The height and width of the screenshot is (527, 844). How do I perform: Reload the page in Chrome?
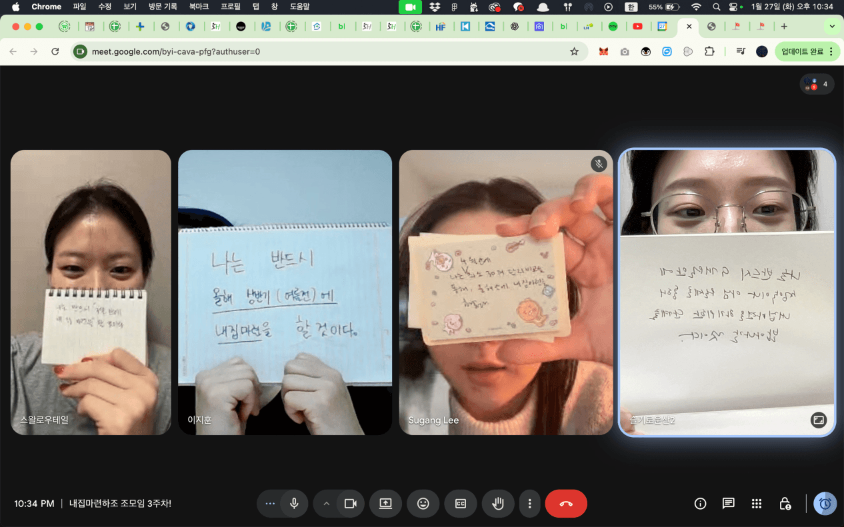(x=55, y=51)
